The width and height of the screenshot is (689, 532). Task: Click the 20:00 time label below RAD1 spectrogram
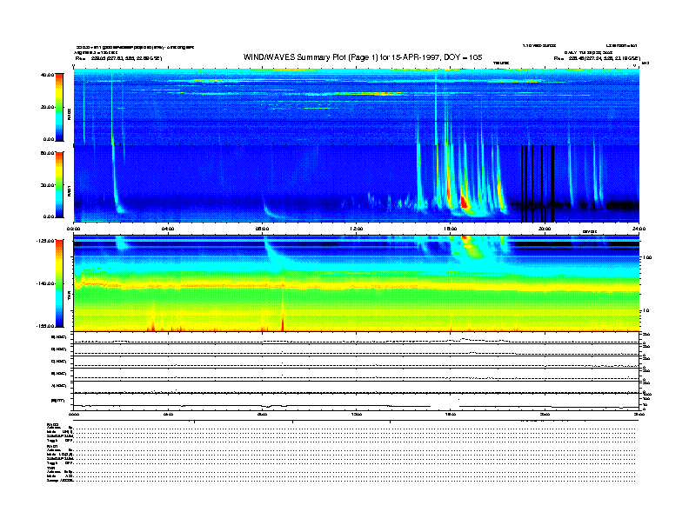545,229
